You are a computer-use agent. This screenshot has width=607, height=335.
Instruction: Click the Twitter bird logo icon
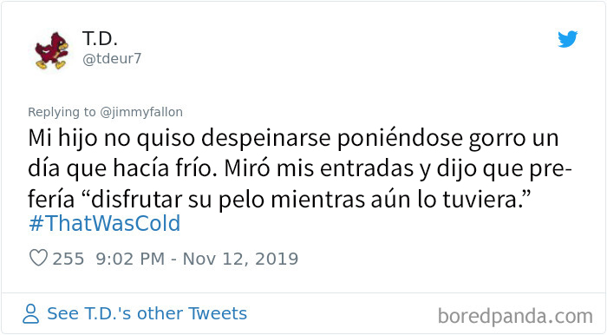pos(567,39)
